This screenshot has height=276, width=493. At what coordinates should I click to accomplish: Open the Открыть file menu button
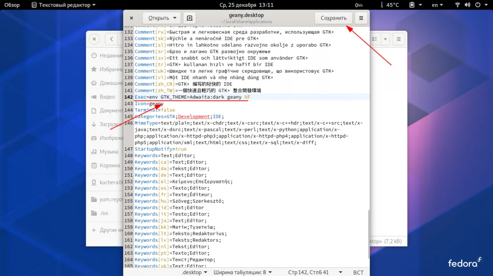(x=158, y=18)
